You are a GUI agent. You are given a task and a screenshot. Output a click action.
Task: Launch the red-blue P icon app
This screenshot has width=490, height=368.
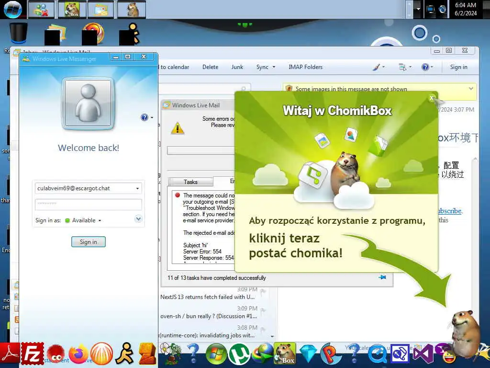pos(331,354)
